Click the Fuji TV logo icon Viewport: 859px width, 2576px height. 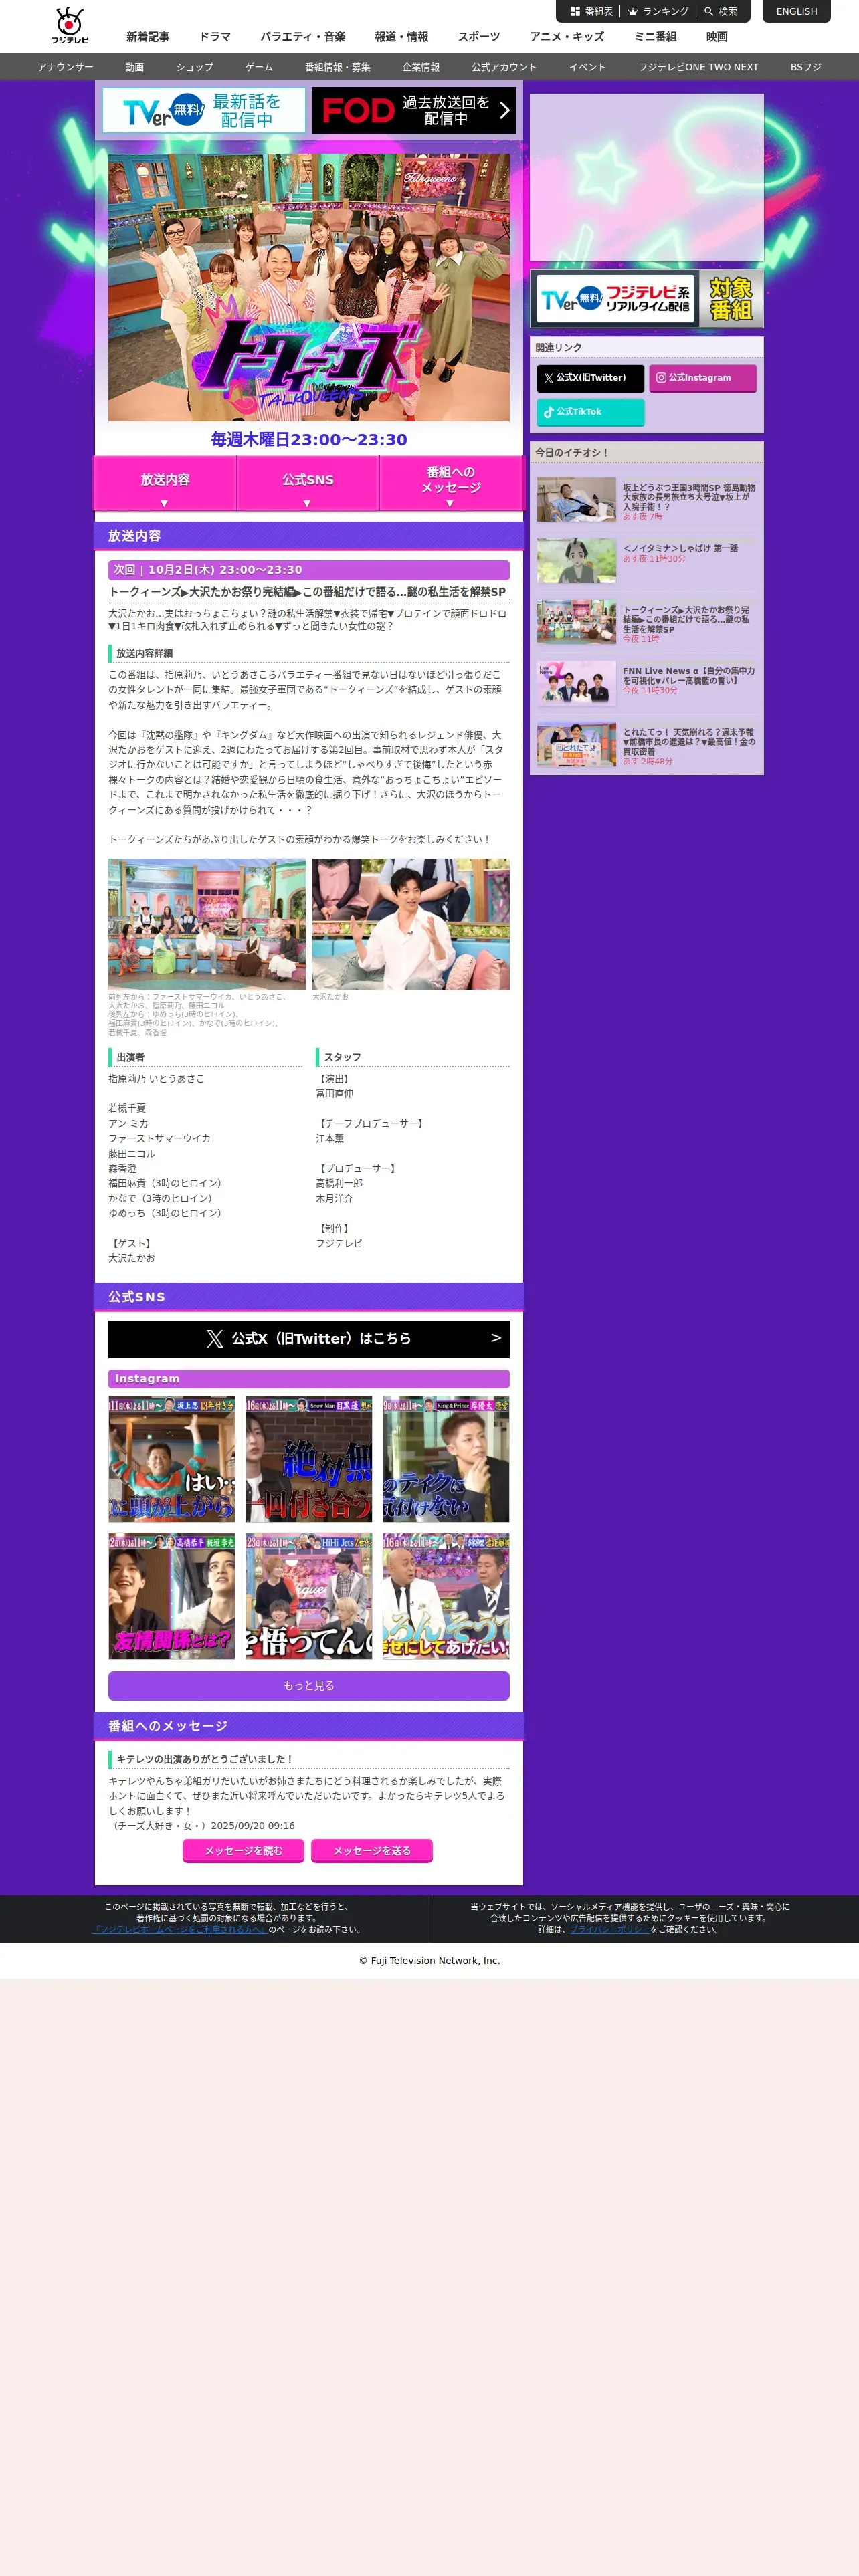[70, 25]
